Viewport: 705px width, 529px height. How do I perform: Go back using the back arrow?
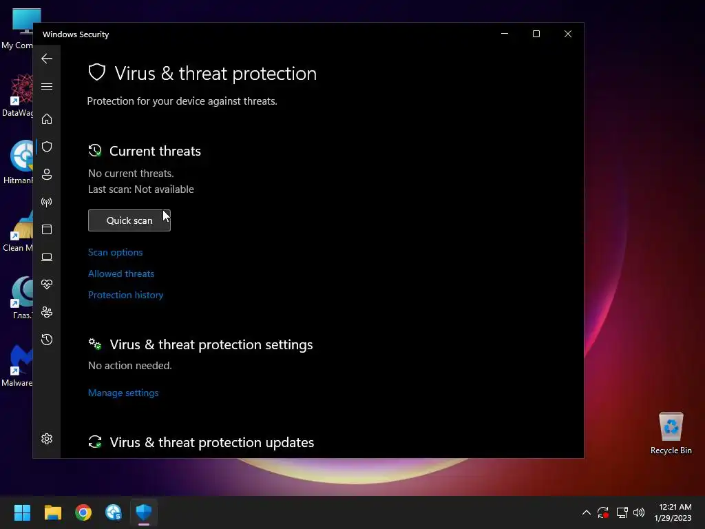pyautogui.click(x=47, y=59)
